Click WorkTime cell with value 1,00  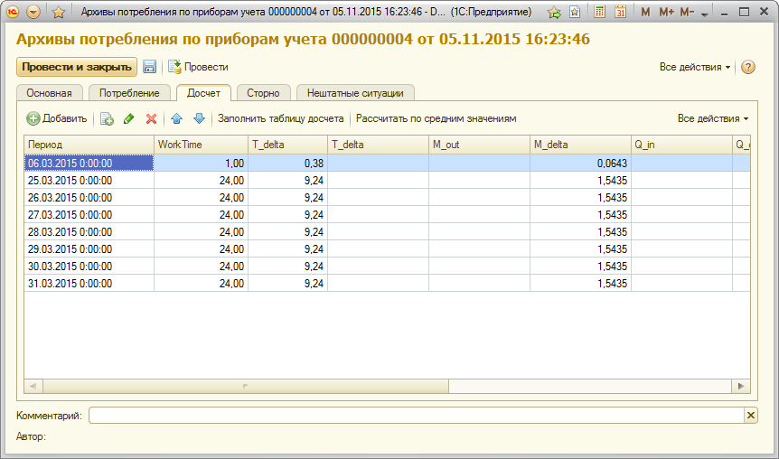(201, 163)
